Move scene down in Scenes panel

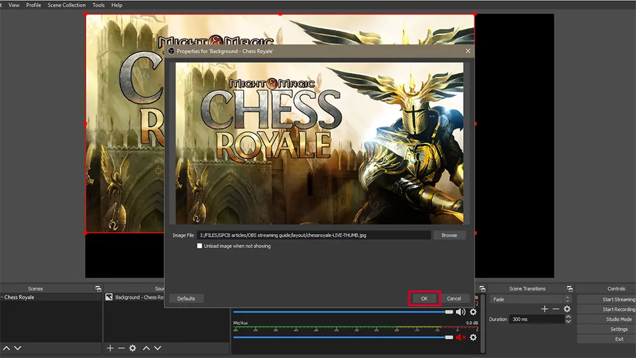tap(17, 348)
